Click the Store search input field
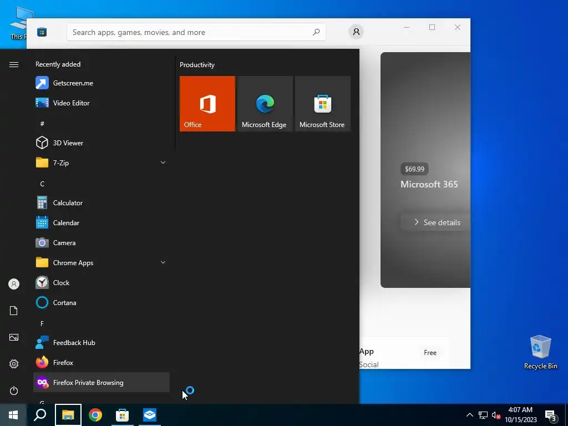 click(x=196, y=32)
